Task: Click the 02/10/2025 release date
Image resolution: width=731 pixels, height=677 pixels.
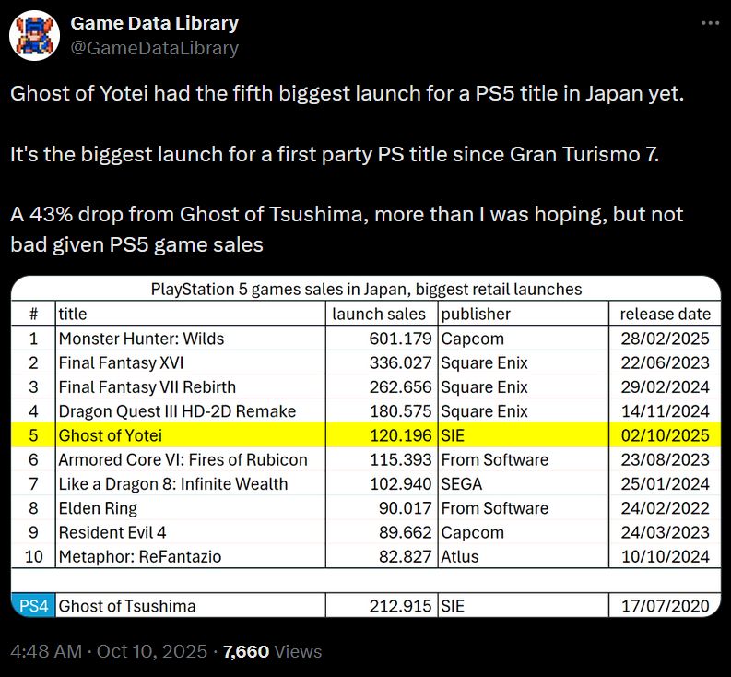Action: click(x=666, y=435)
